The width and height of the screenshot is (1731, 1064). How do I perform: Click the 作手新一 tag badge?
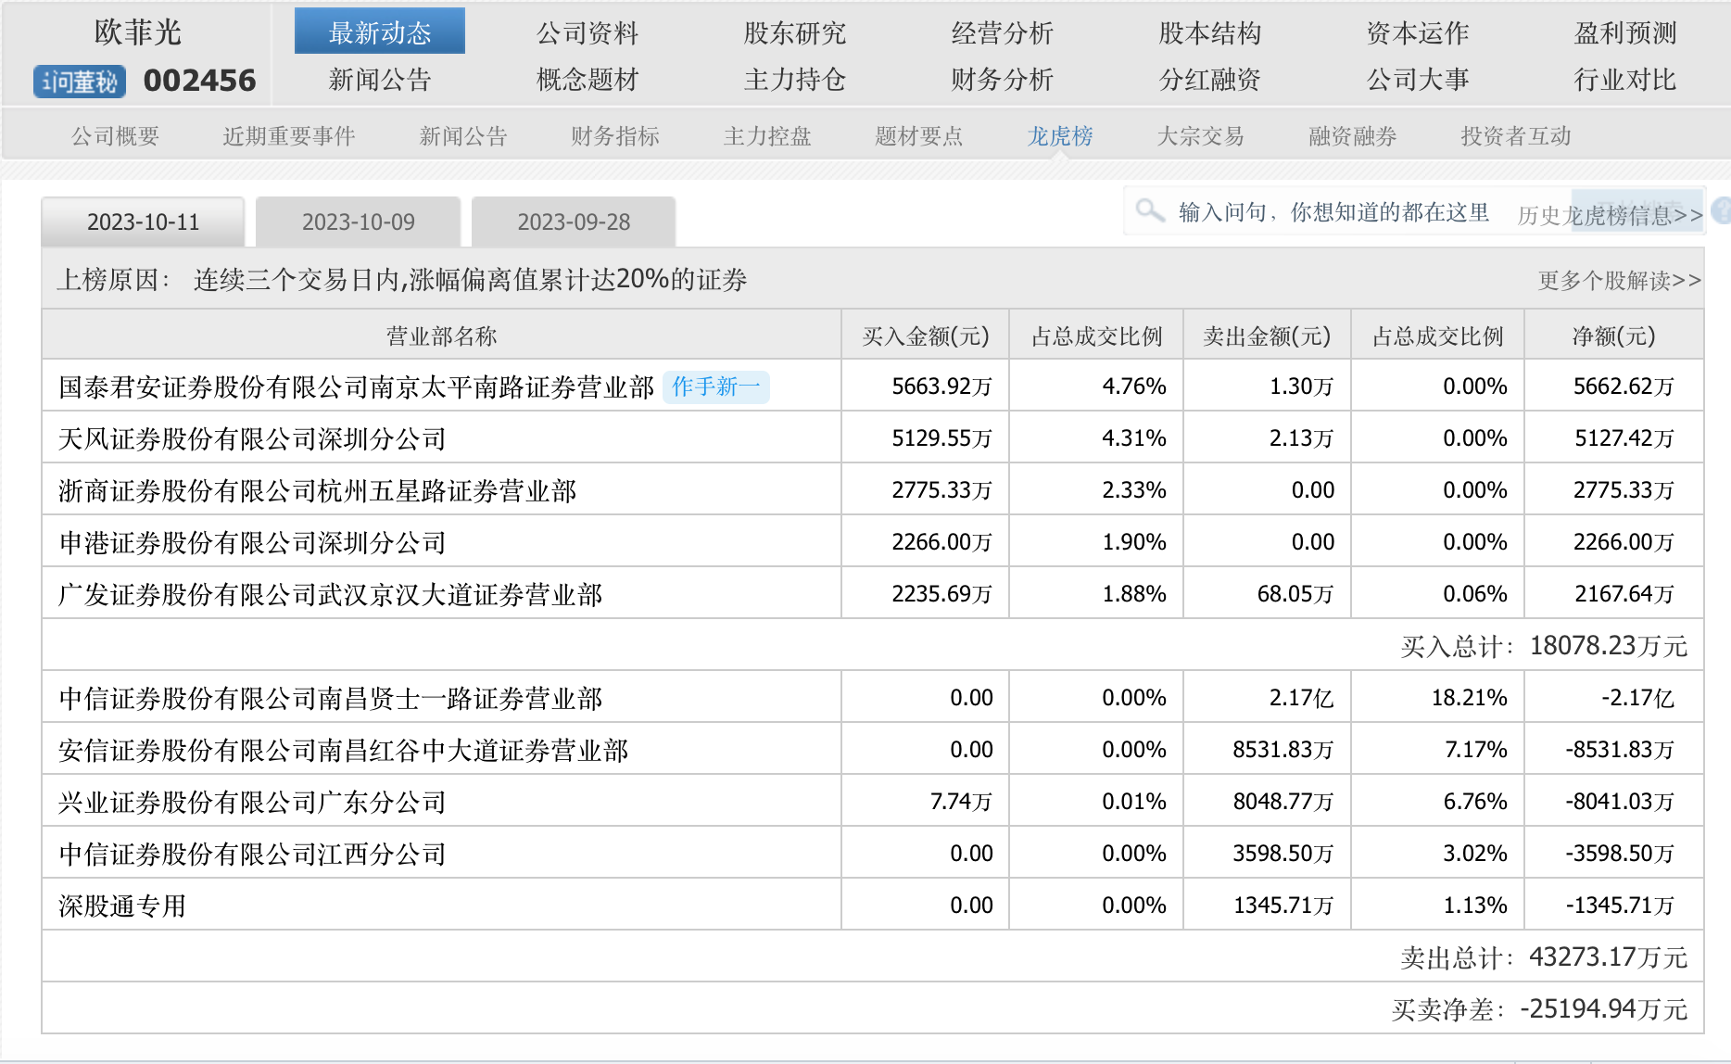[715, 386]
